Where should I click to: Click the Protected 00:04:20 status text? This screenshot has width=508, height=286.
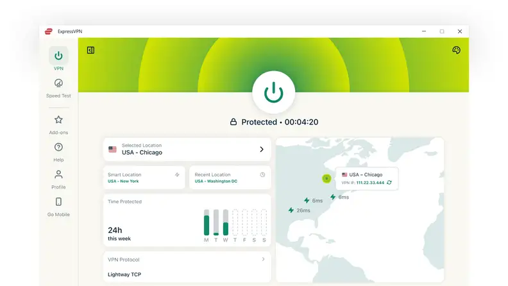tap(280, 122)
